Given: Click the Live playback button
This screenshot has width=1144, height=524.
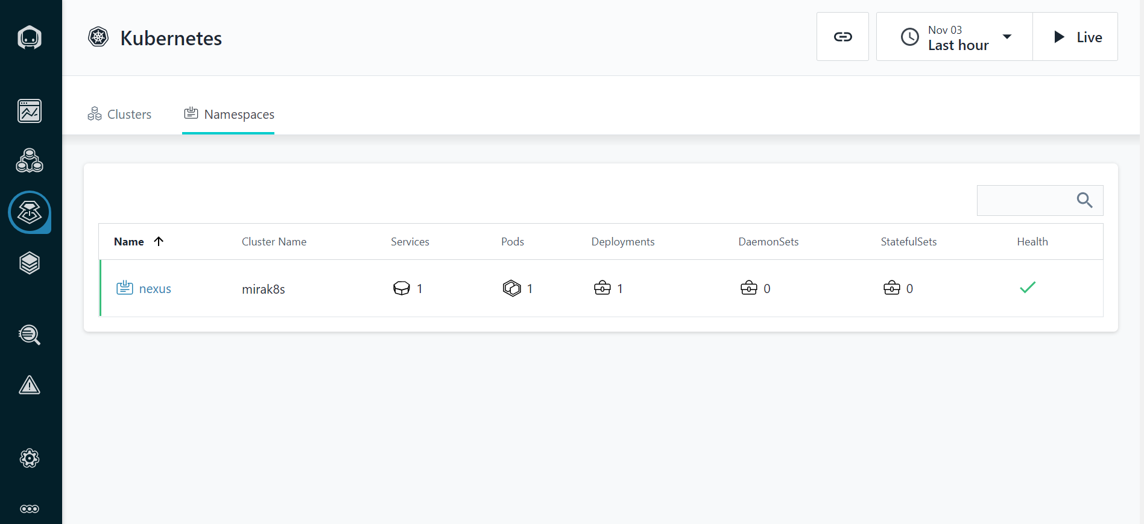Looking at the screenshot, I should point(1075,37).
